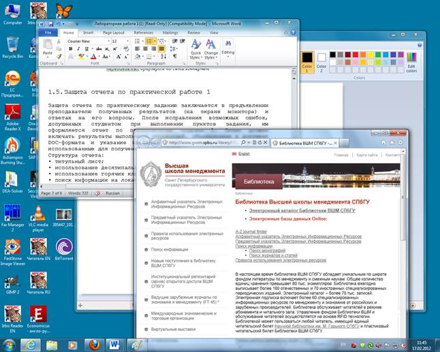The height and width of the screenshot is (352, 440).
Task: Toggle Italic formatting in Word
Action: (x=78, y=49)
